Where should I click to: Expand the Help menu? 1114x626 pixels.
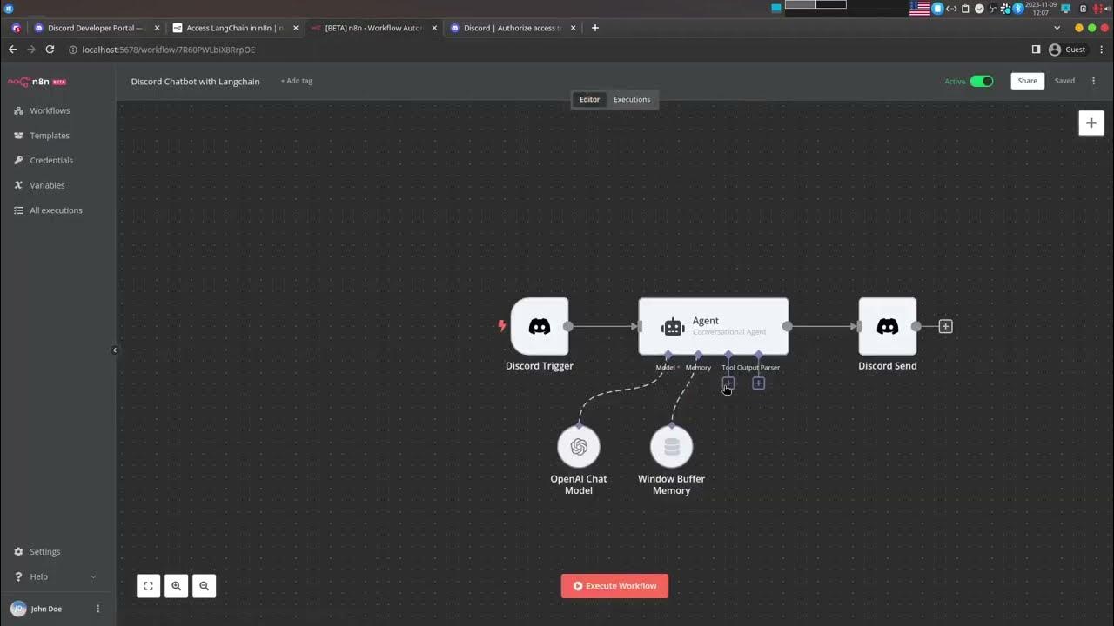(56, 576)
